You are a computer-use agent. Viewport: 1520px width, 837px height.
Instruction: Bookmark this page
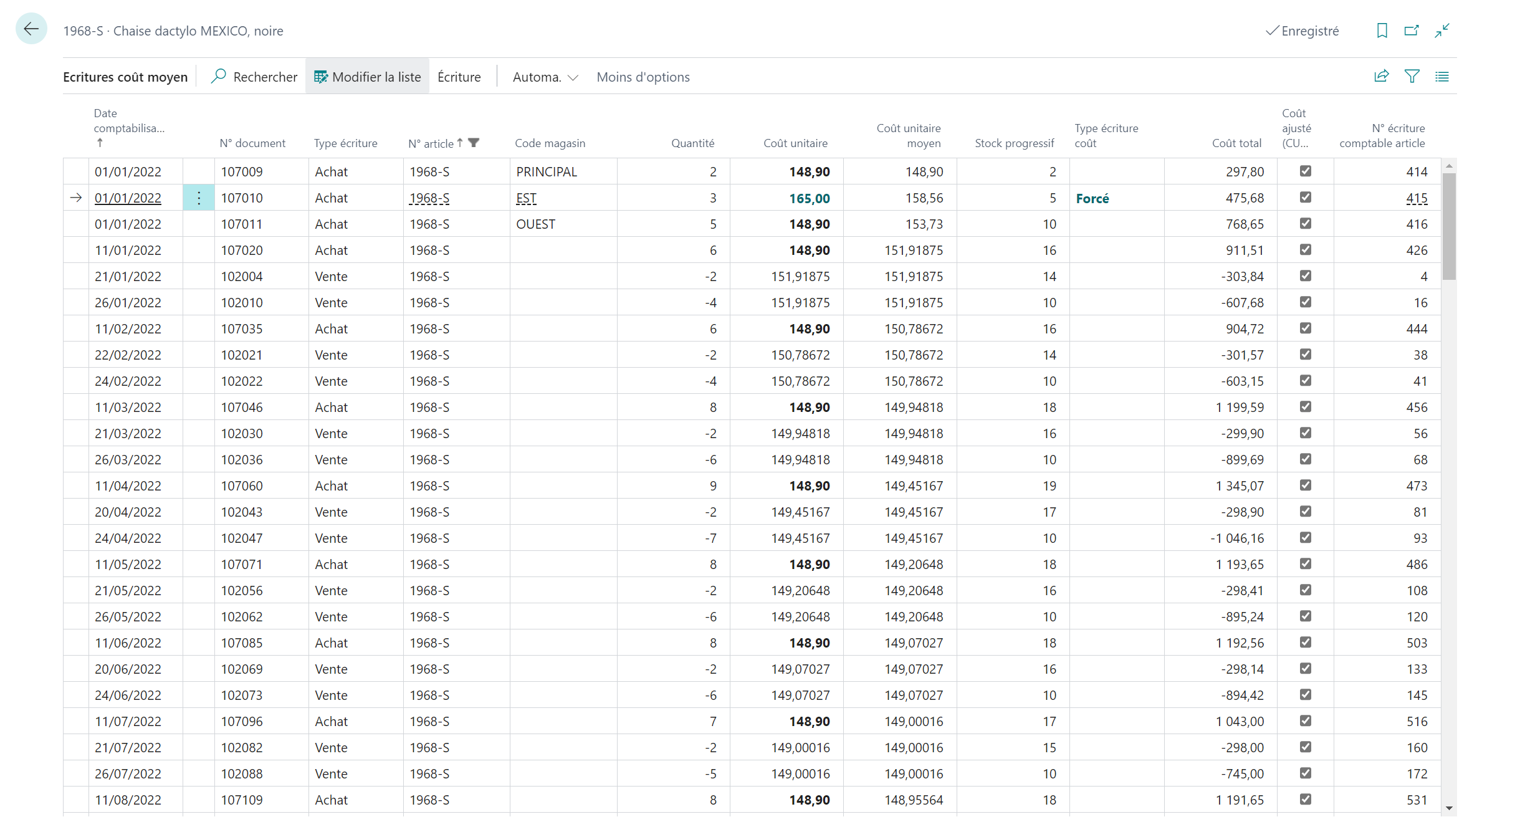pos(1382,31)
